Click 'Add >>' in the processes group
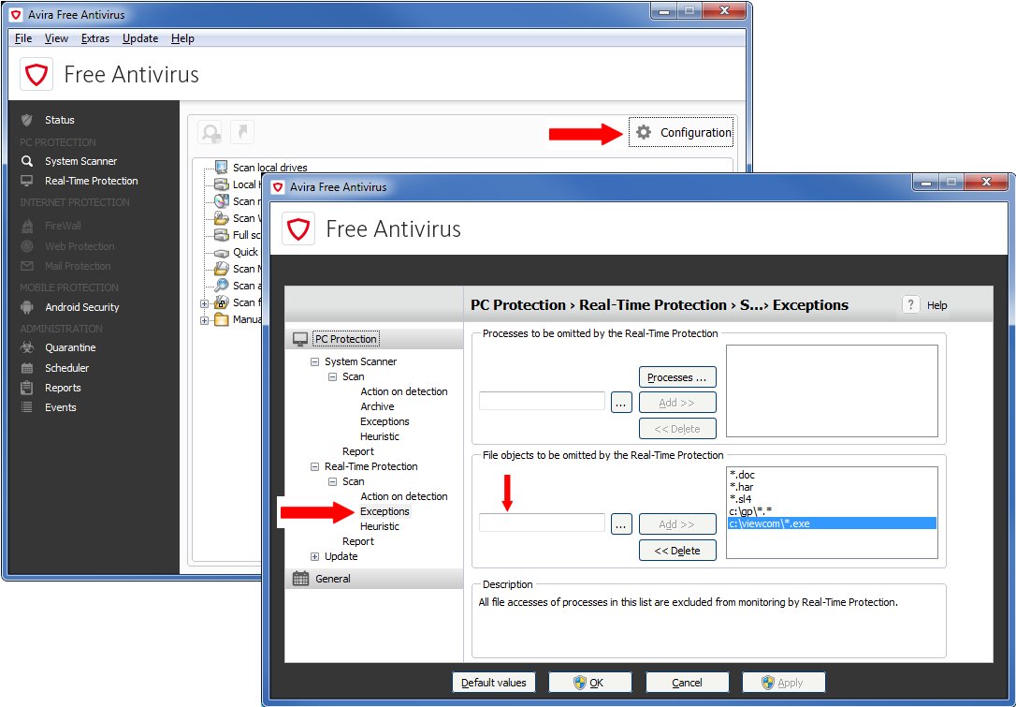 pyautogui.click(x=677, y=403)
